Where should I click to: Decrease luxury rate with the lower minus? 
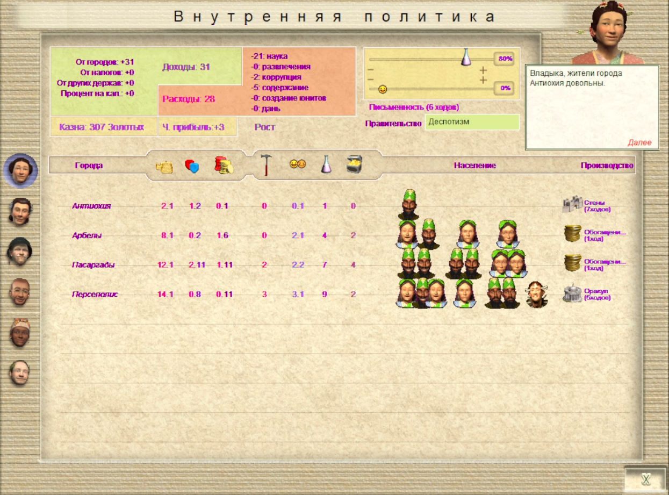[370, 80]
